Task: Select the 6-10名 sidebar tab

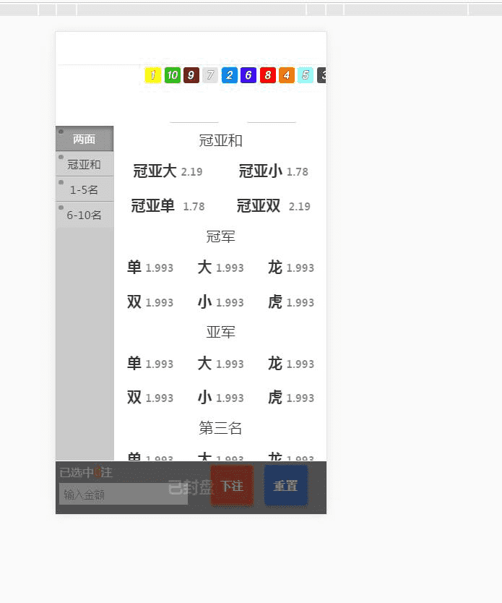Action: [x=85, y=215]
